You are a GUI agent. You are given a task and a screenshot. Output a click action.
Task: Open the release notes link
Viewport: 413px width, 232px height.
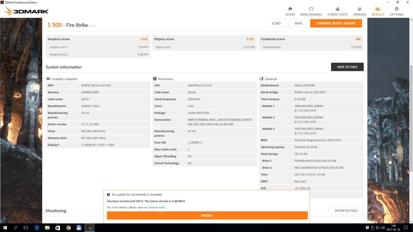coord(157,208)
